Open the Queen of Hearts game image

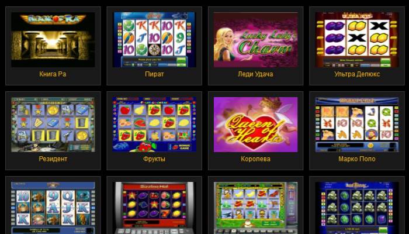(x=256, y=125)
